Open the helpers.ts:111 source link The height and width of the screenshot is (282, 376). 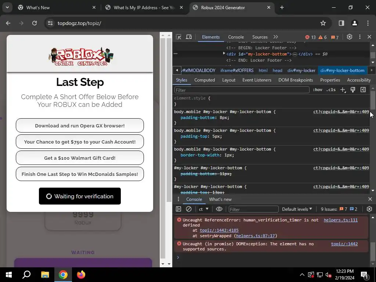click(340, 220)
